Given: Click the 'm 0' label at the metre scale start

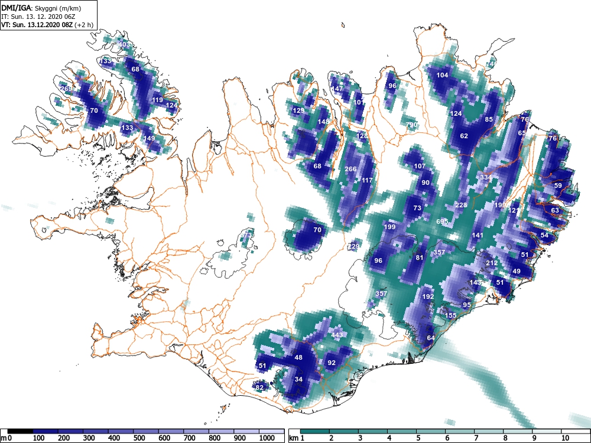Looking at the screenshot, I should point(5,438).
